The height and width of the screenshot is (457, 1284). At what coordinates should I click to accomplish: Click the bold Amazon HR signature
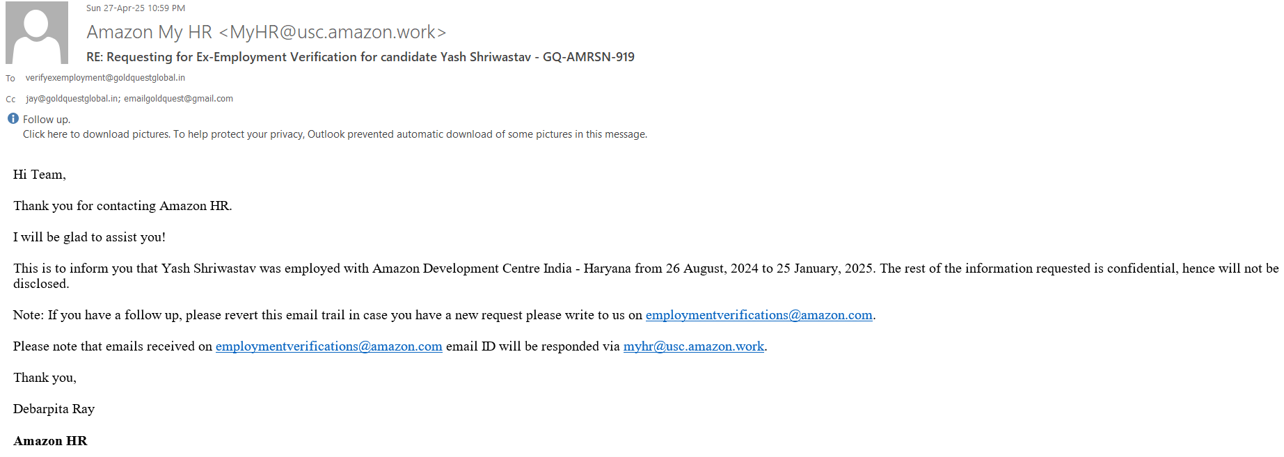pyautogui.click(x=50, y=441)
